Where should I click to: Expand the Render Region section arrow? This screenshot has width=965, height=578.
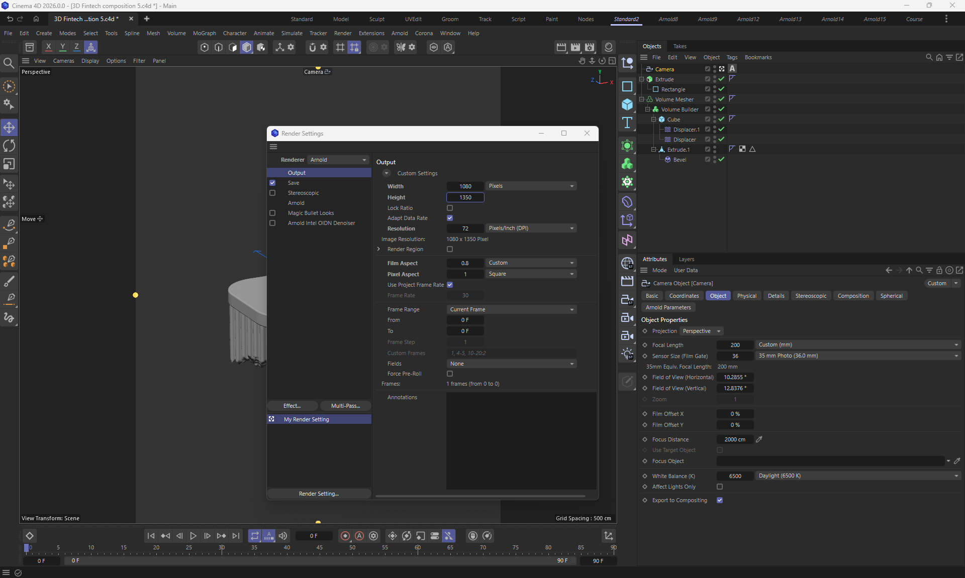pos(378,249)
